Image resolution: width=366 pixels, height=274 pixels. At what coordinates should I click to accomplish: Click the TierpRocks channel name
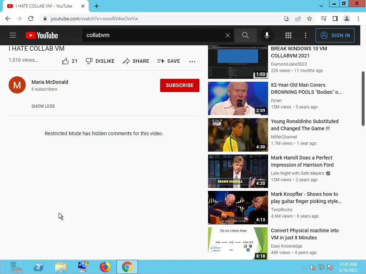(x=282, y=210)
